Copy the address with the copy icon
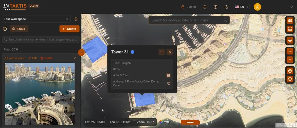This screenshot has width=297, height=128. [x=169, y=83]
